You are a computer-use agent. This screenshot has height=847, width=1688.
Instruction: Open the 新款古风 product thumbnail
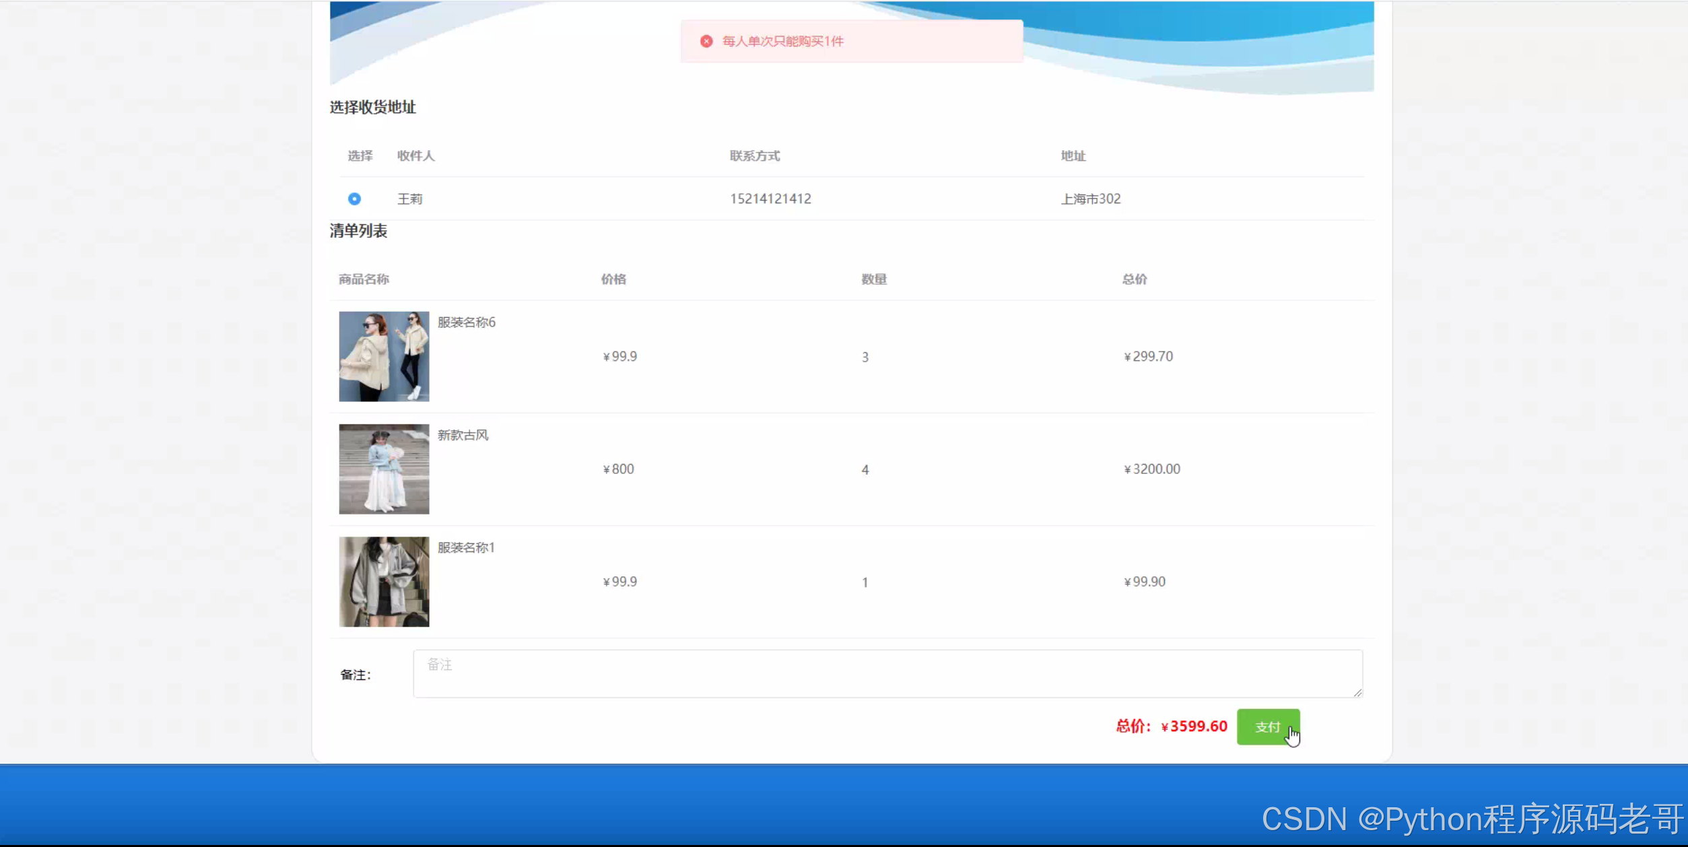384,469
